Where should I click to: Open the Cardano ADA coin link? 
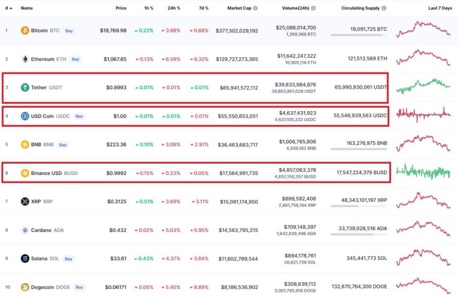coord(47,230)
